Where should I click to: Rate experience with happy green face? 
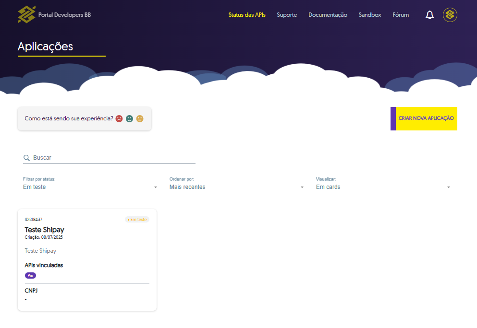click(130, 119)
